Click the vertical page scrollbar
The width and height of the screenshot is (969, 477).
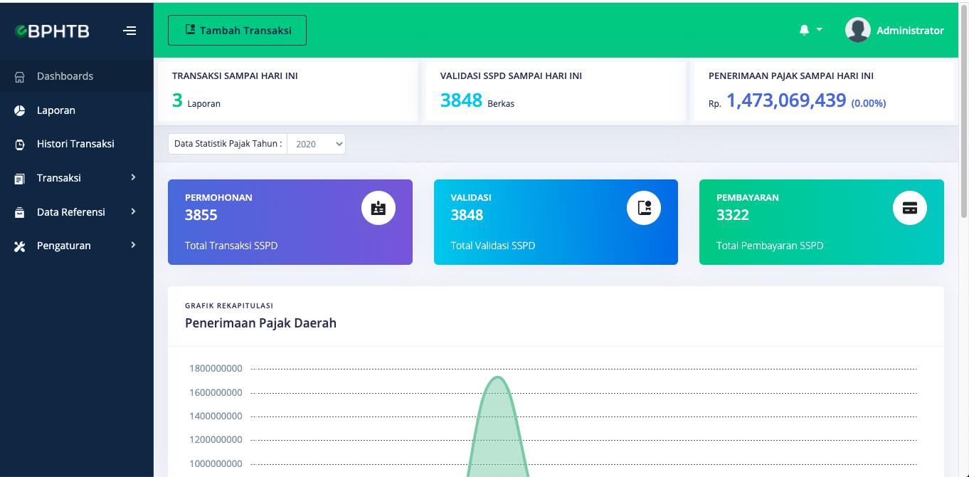pos(964,110)
